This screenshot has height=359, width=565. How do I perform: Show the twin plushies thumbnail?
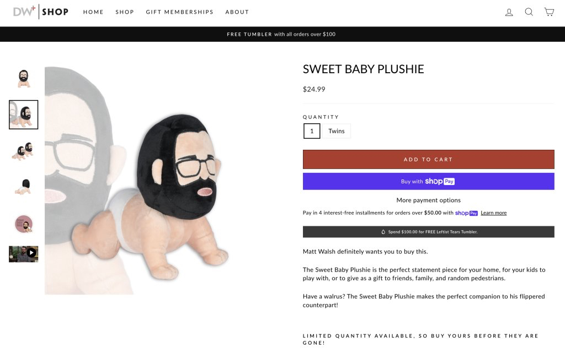[24, 150]
